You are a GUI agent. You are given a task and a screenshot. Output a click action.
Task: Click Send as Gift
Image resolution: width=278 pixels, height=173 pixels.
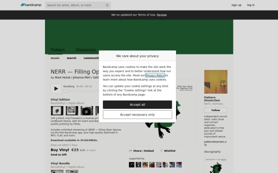58,155
